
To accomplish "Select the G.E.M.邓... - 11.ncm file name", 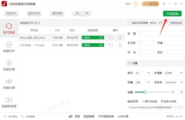I will point(32,45).
